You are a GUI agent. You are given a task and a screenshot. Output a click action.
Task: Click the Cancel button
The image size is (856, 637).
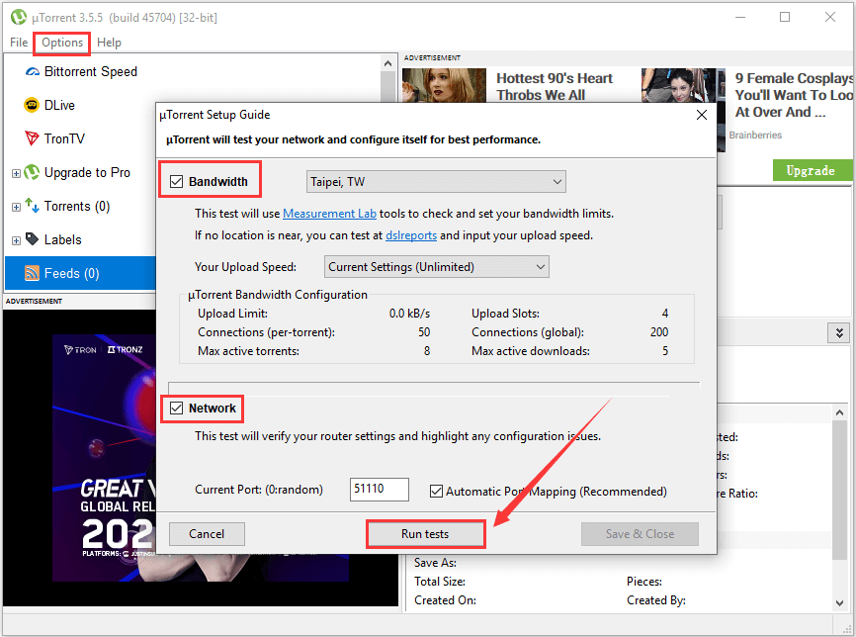point(207,534)
